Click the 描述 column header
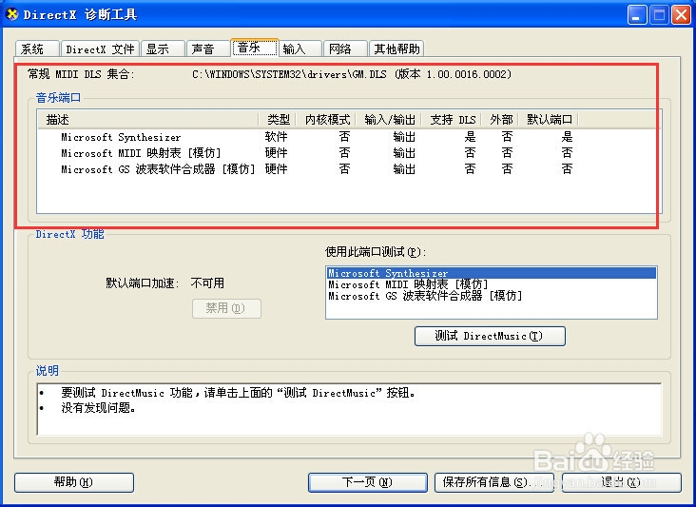 coord(147,120)
